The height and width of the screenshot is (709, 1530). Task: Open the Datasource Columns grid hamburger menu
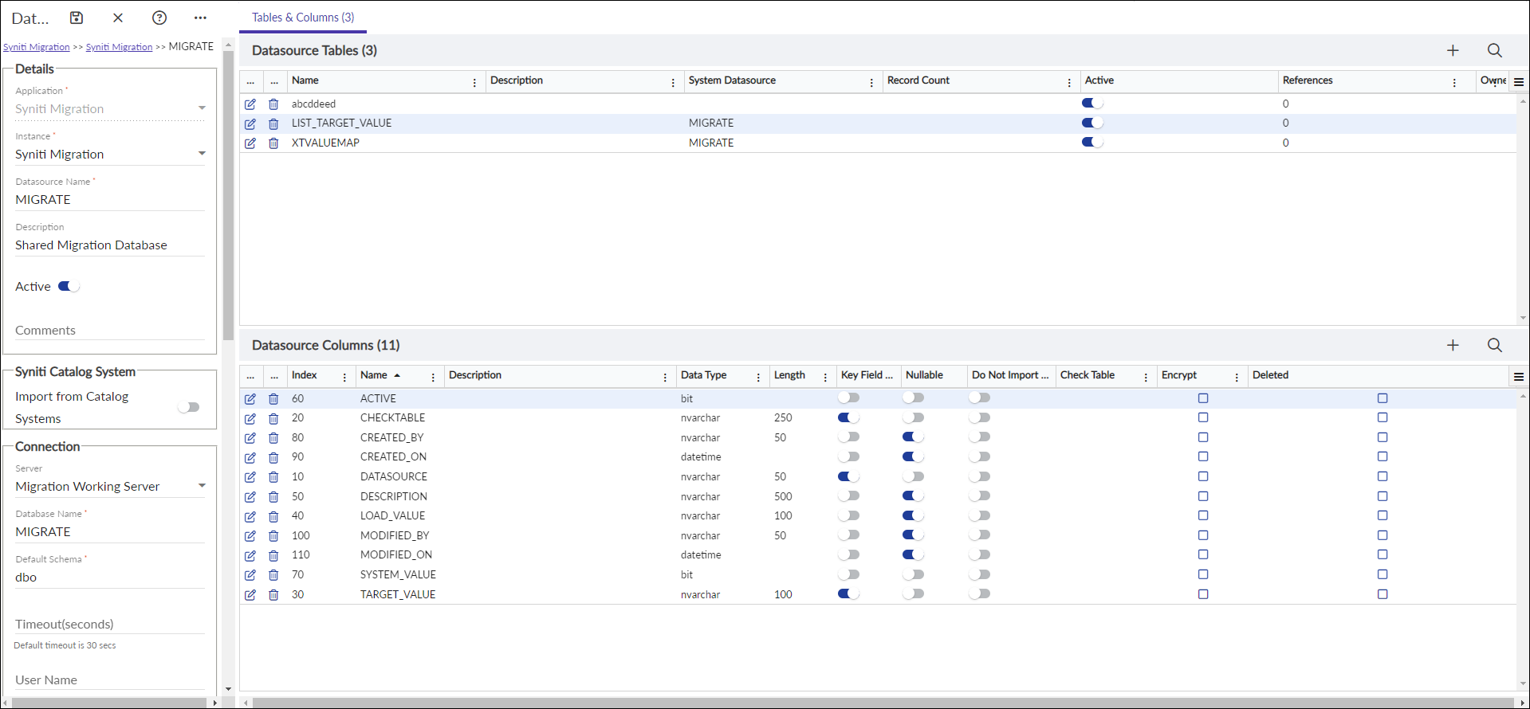1519,377
